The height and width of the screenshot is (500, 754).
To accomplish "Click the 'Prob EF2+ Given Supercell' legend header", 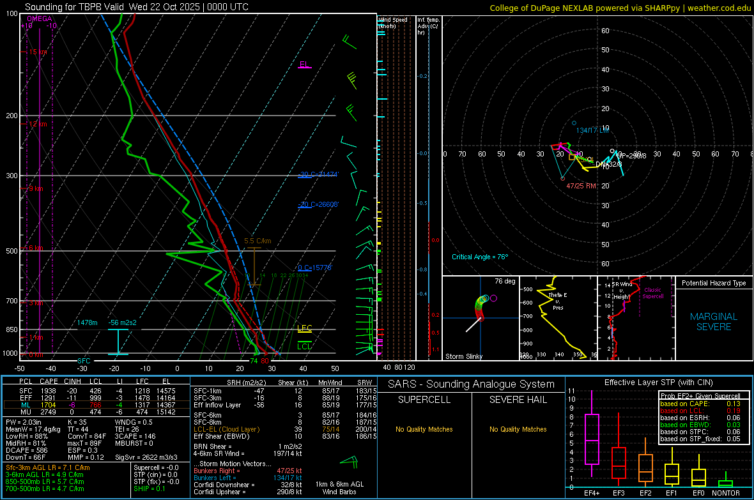I will [x=700, y=396].
